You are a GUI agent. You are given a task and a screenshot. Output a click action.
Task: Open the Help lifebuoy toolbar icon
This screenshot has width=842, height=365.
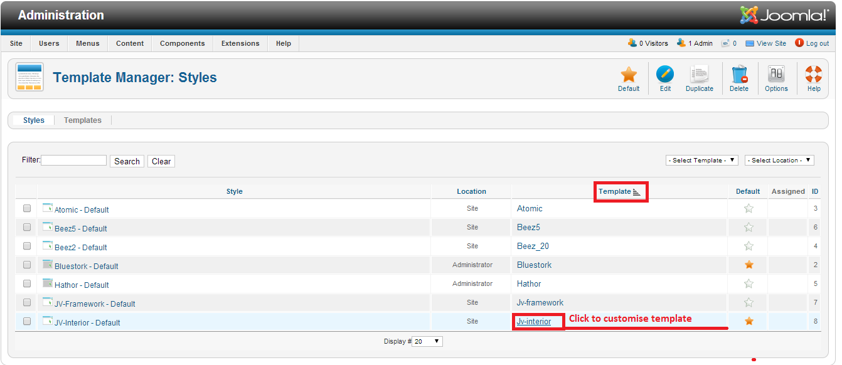coord(814,75)
